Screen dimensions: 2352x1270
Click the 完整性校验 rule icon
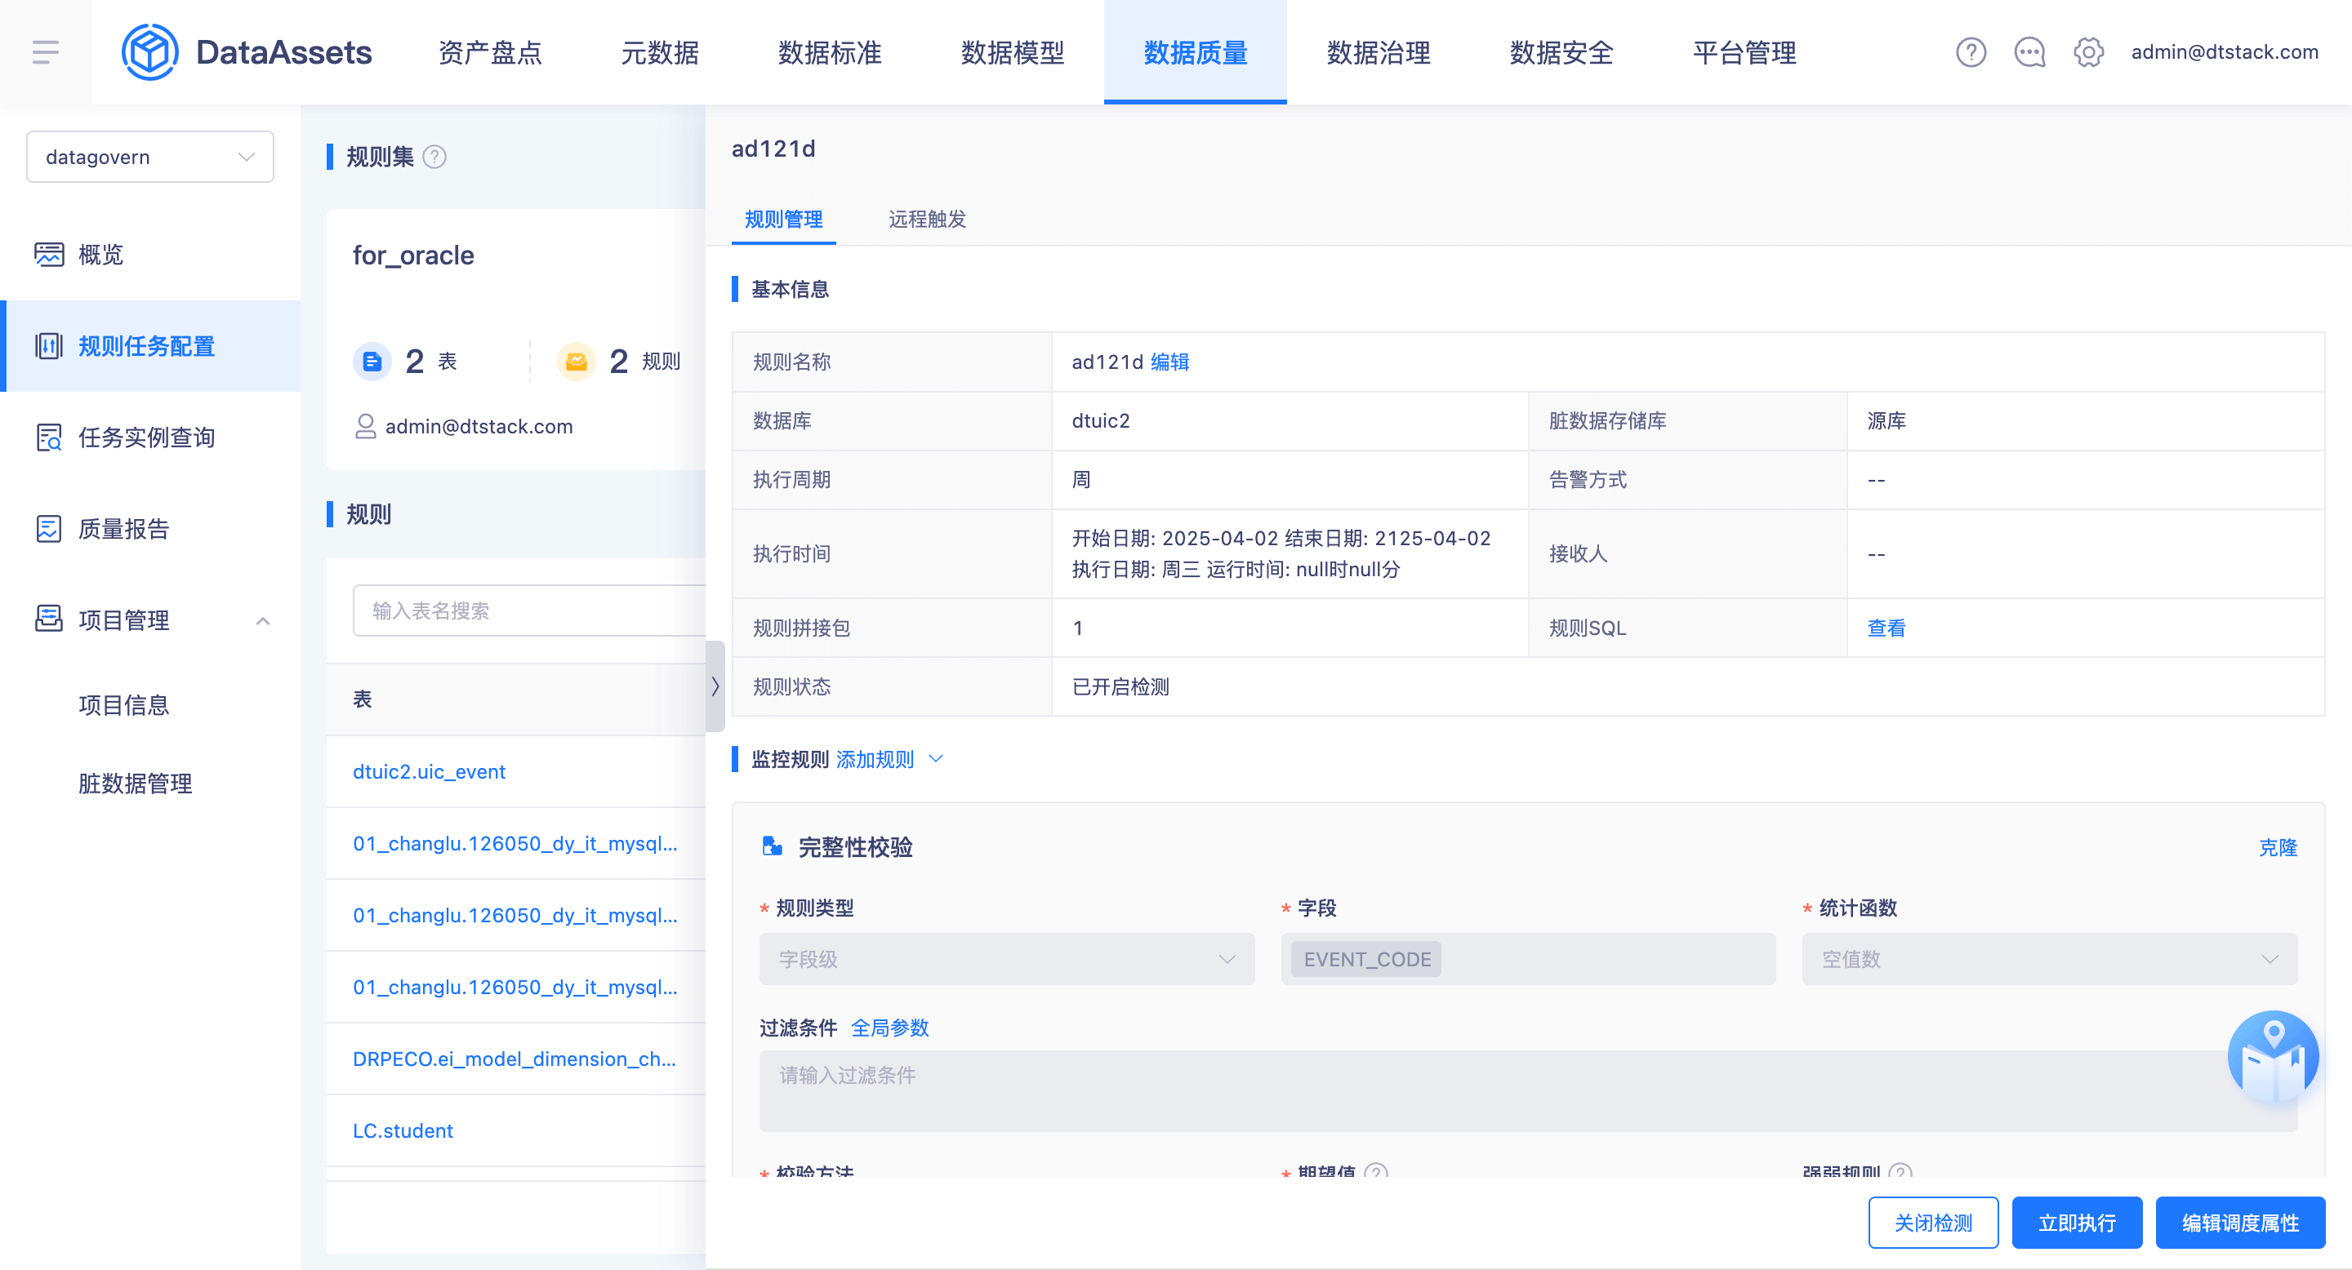click(x=773, y=846)
